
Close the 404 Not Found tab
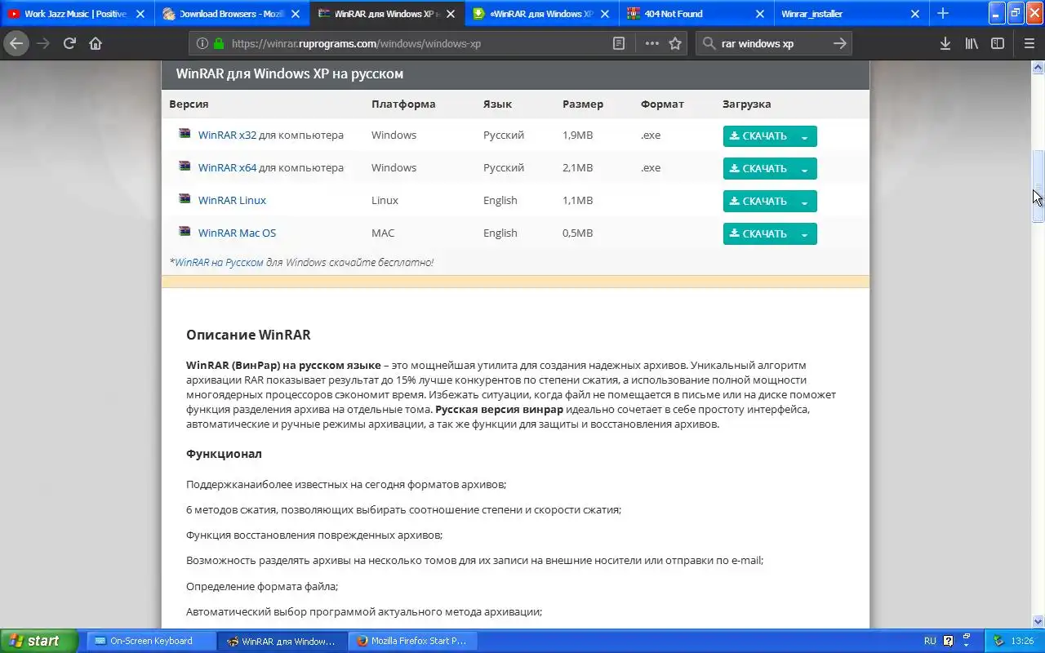point(760,14)
